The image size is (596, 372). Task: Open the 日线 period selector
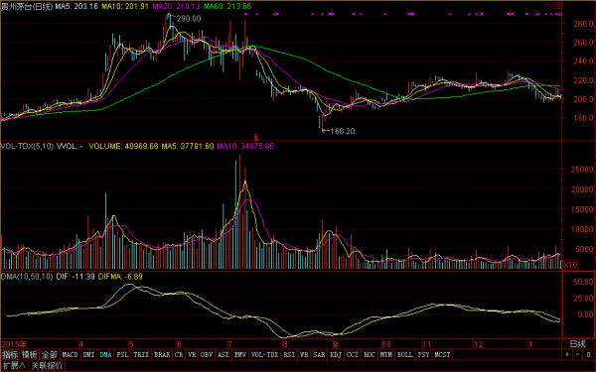pos(577,344)
